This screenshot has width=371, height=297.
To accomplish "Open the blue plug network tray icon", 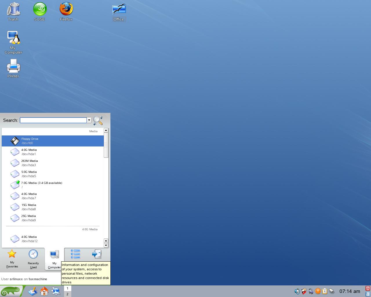I will tap(311, 291).
